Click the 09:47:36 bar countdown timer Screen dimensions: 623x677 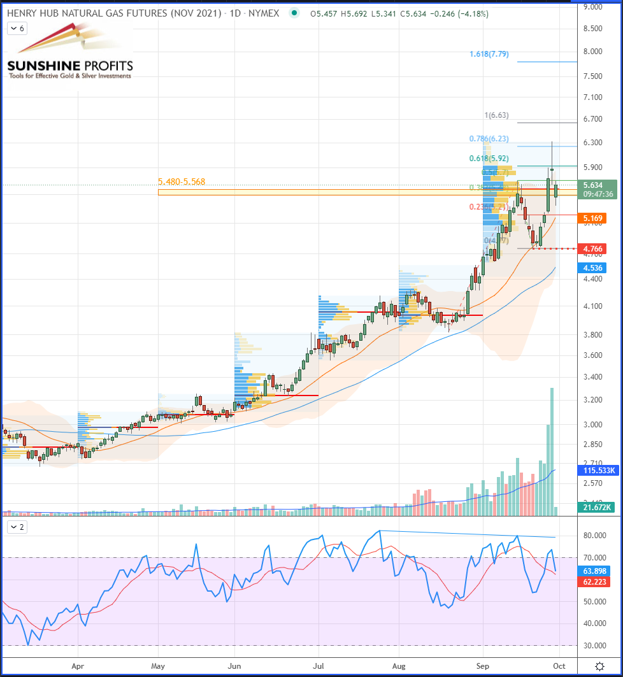click(598, 194)
